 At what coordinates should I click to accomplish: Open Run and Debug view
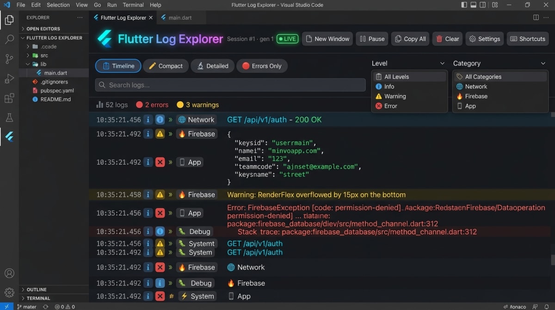(x=9, y=79)
